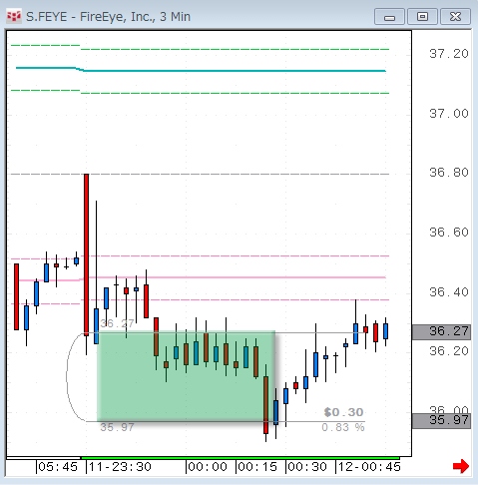Image resolution: width=478 pixels, height=485 pixels.
Task: Click the red scroll-right arrow icon
Action: tap(461, 466)
